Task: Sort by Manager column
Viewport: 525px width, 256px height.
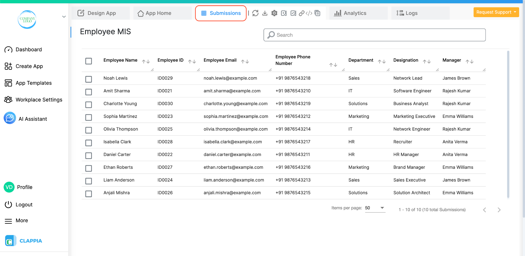Action: pos(470,61)
